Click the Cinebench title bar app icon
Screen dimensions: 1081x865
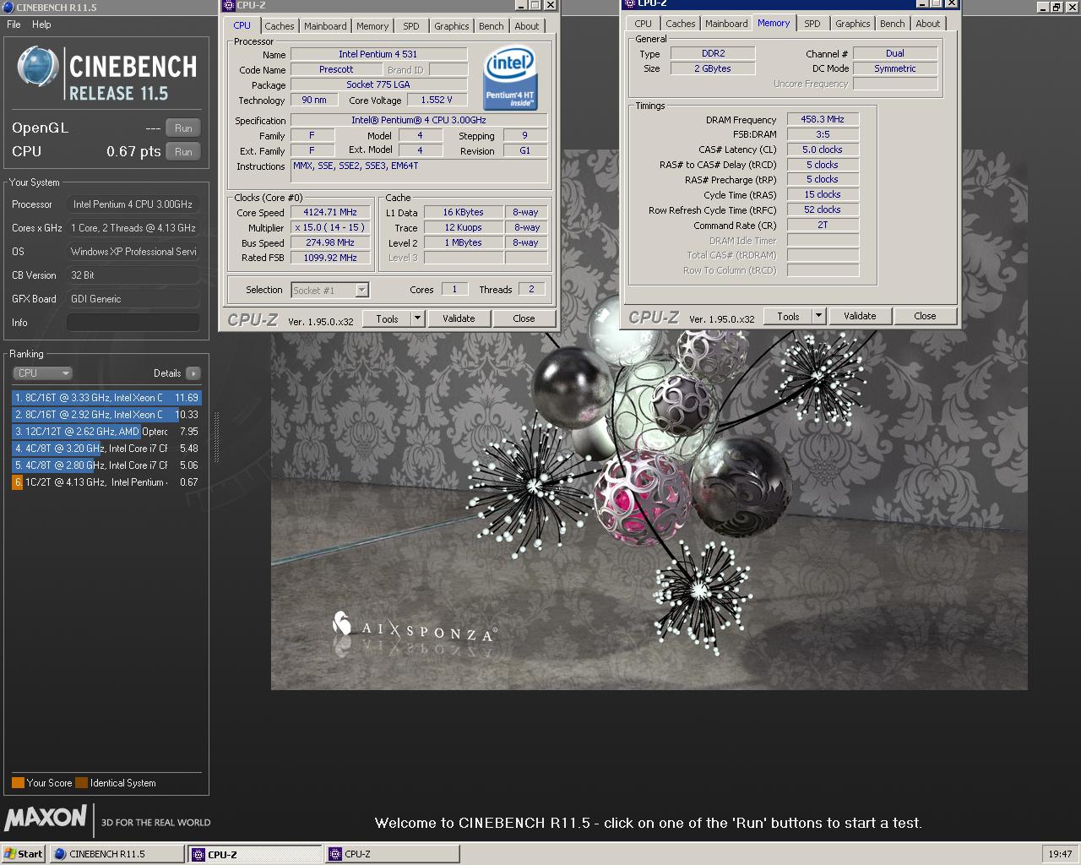pos(8,7)
